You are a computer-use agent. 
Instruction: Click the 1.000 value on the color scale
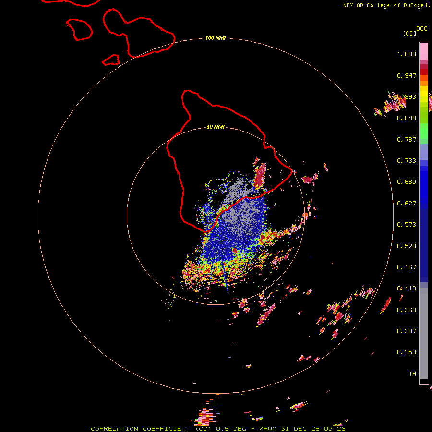[407, 54]
